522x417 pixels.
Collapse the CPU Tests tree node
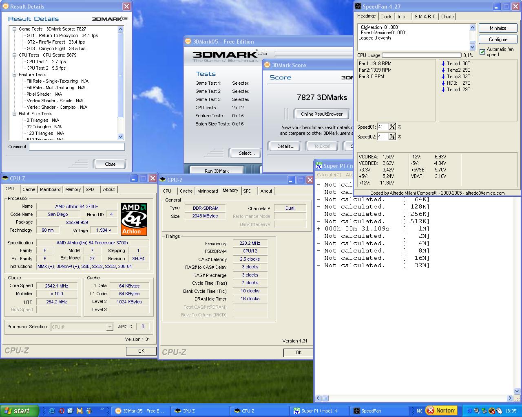tap(15, 55)
